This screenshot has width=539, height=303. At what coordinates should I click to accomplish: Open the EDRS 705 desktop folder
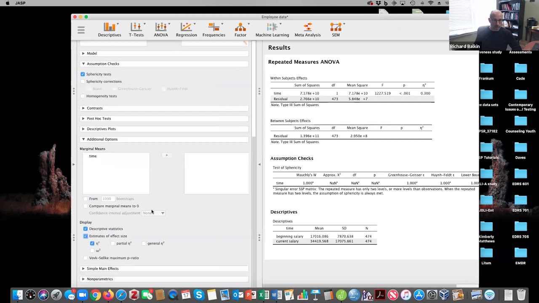click(520, 230)
